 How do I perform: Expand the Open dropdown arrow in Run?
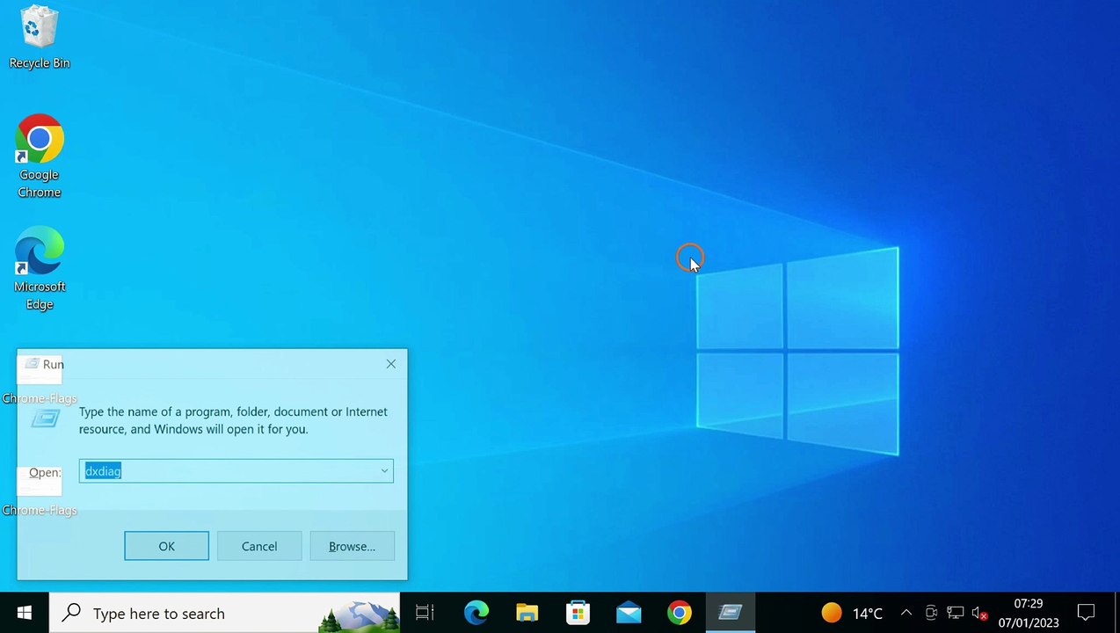point(384,471)
